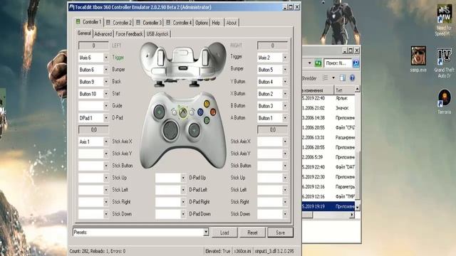Click the search field in Explorer window
The height and width of the screenshot is (256, 456).
[x=338, y=63]
